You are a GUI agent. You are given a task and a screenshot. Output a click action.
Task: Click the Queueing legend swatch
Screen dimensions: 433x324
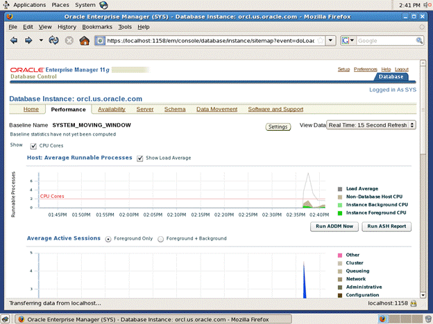(340, 271)
